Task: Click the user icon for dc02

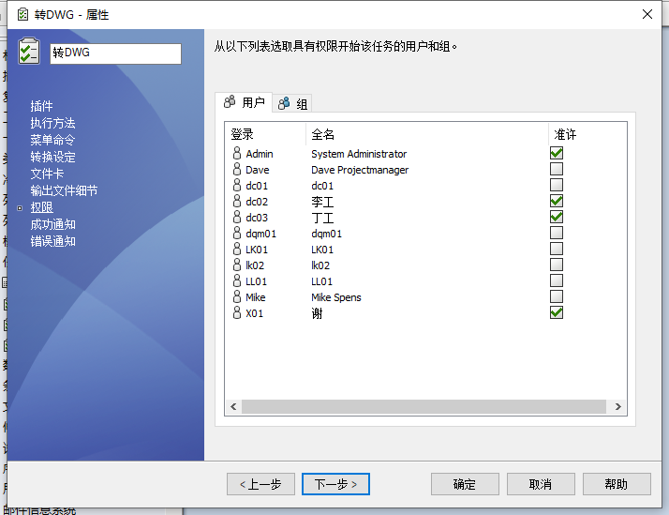Action: tap(237, 201)
